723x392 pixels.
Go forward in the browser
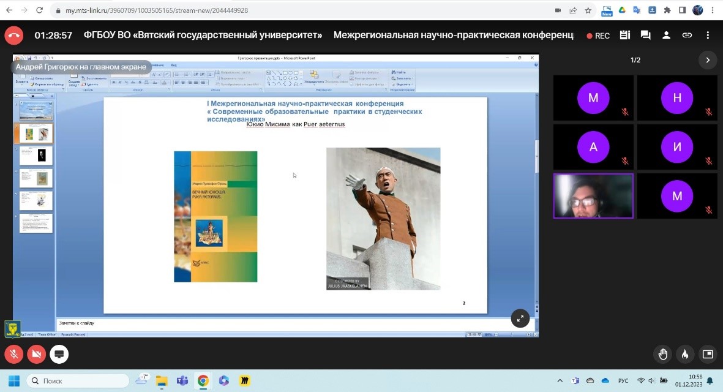click(x=24, y=10)
